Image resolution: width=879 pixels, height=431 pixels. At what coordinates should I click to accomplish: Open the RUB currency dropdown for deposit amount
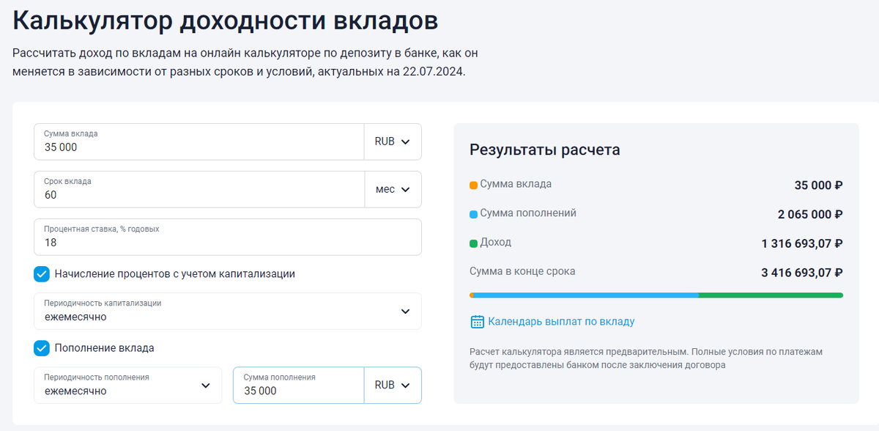pos(393,141)
